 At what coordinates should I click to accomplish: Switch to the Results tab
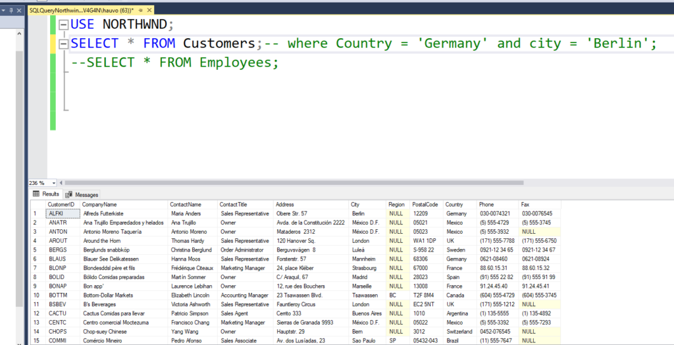(x=46, y=194)
